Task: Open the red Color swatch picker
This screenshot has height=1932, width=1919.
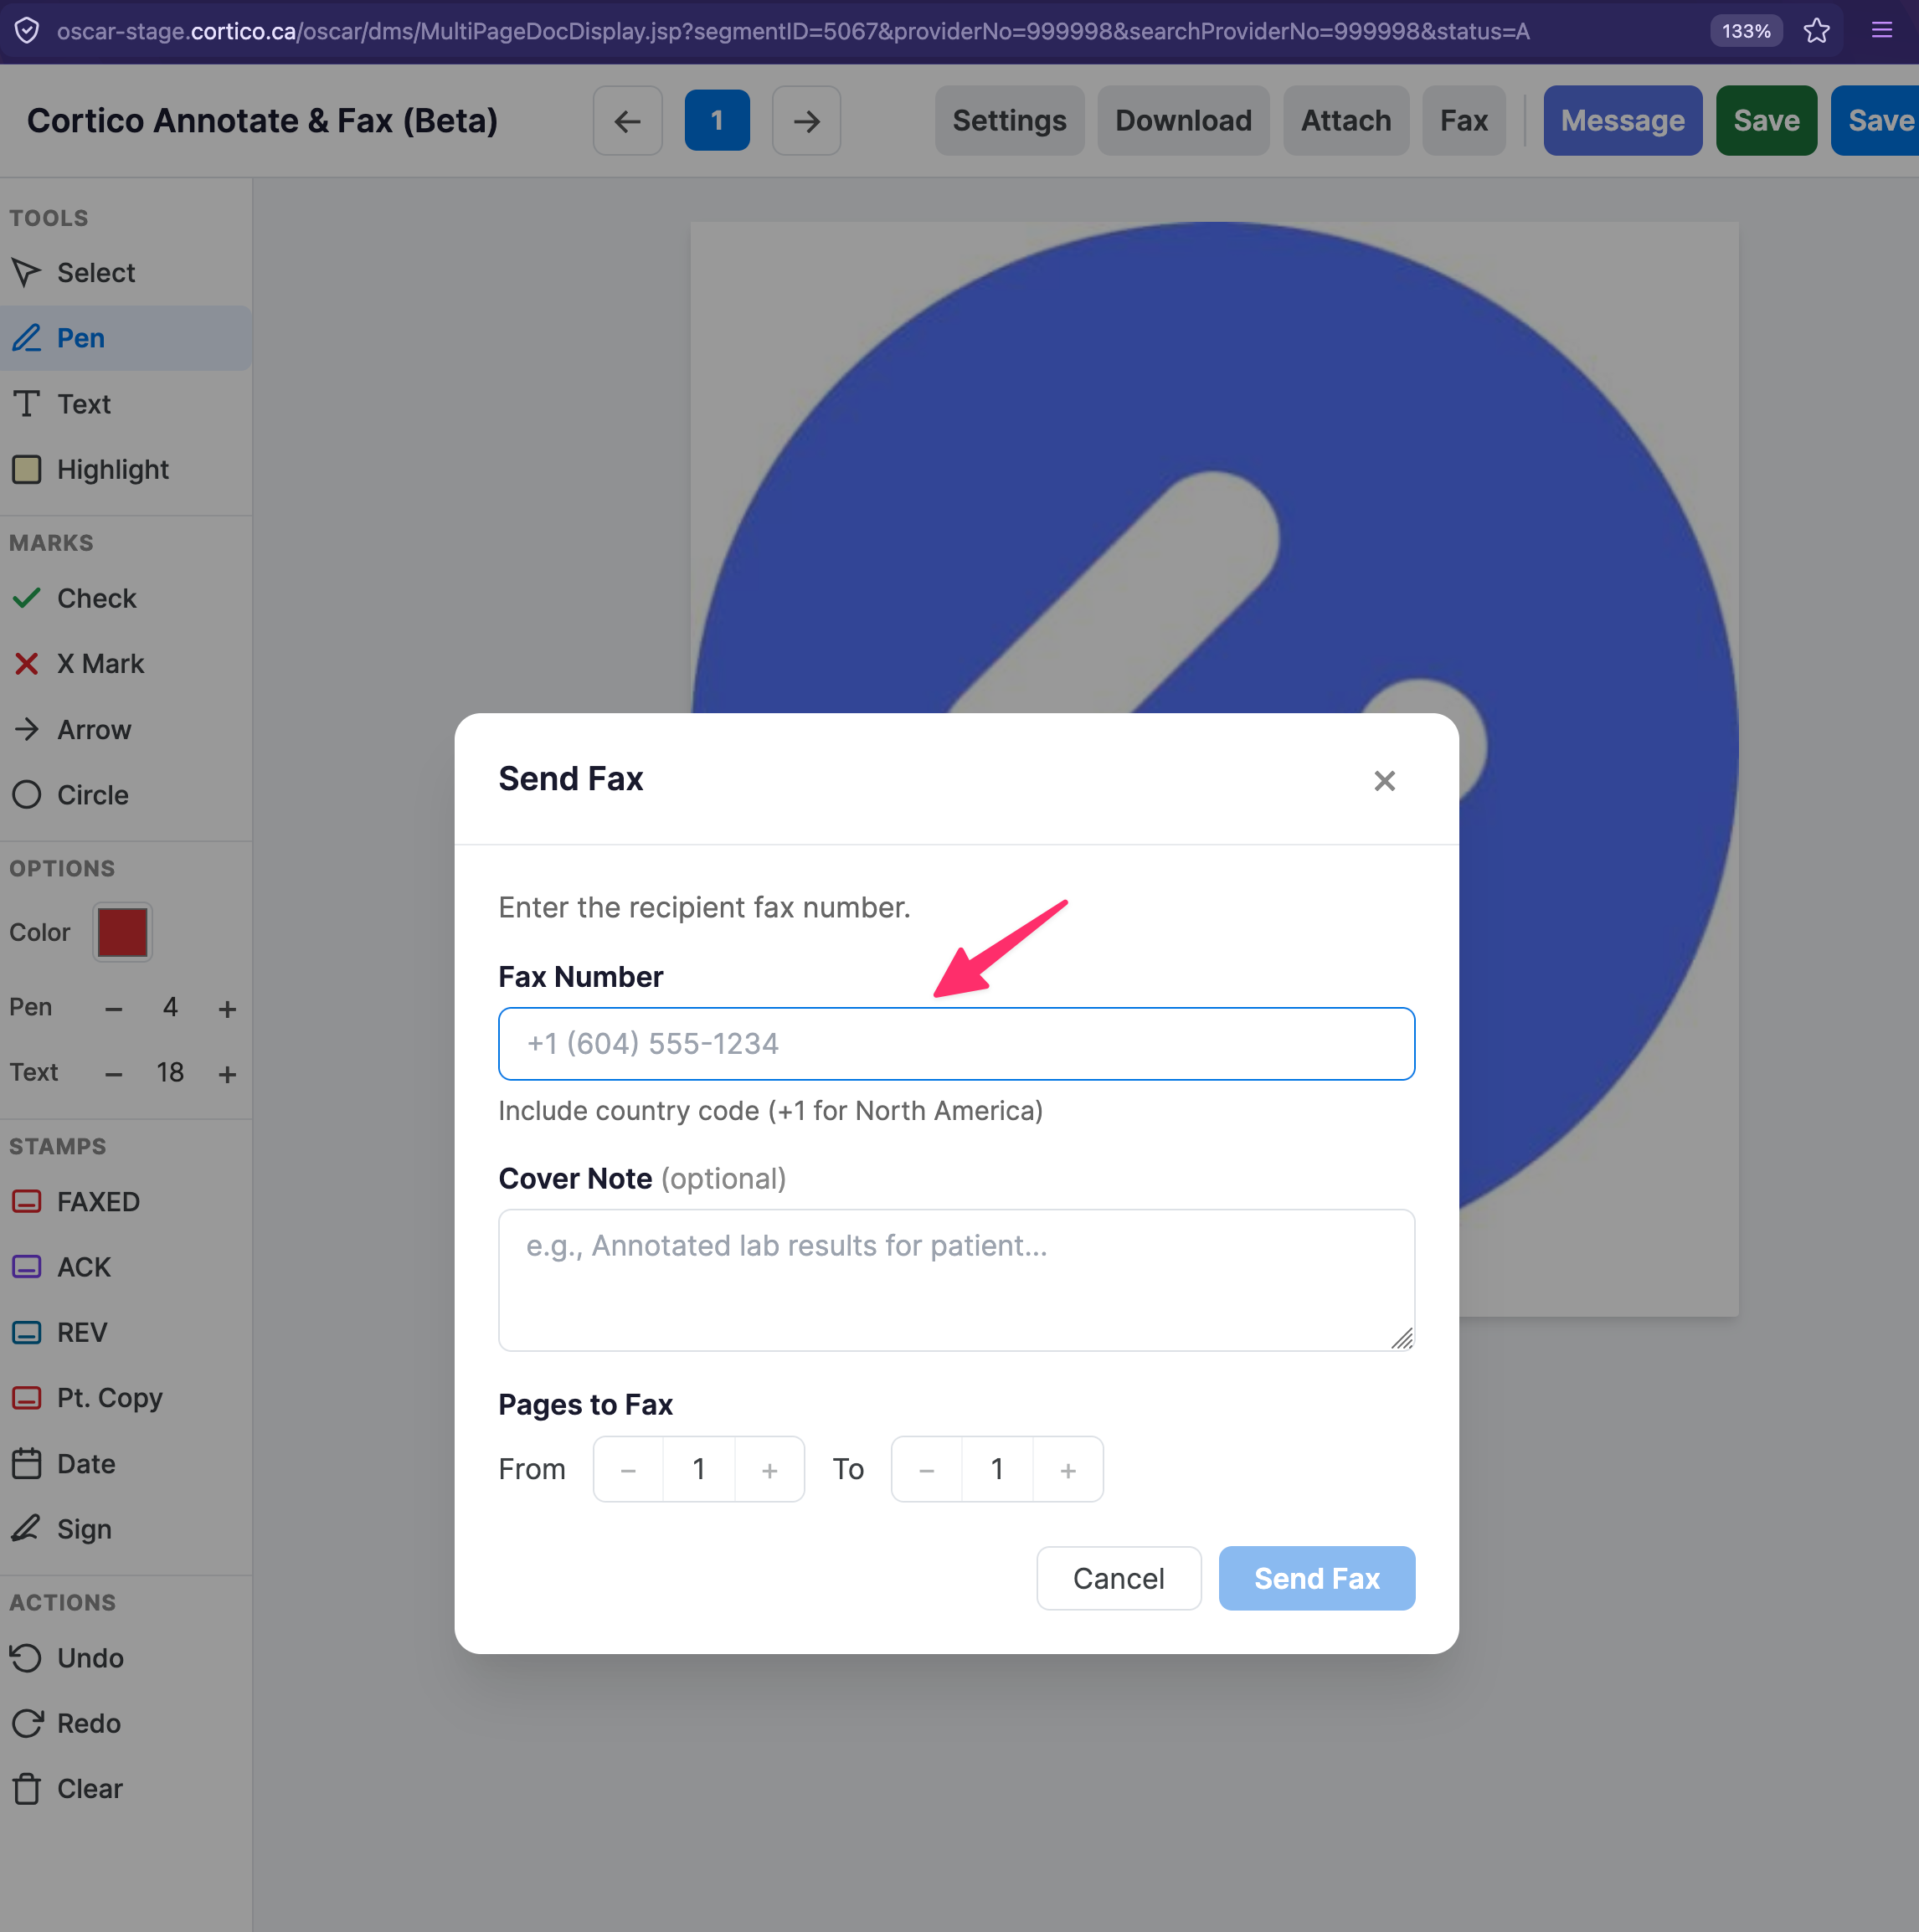Action: 122,932
